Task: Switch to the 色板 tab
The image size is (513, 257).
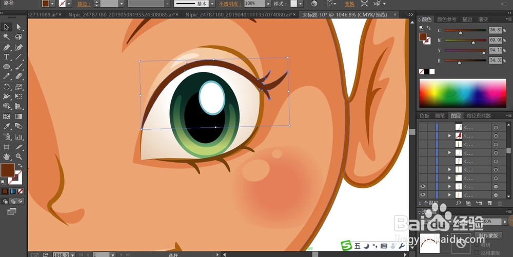Action: click(424, 115)
